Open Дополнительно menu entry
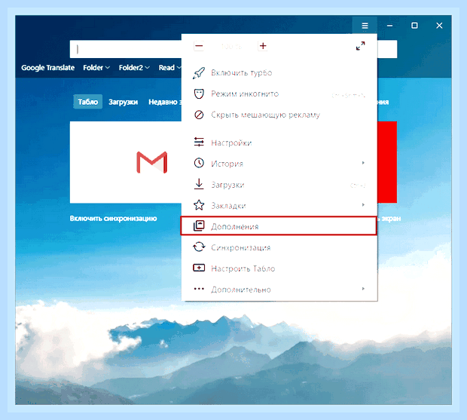The height and width of the screenshot is (420, 467). (279, 290)
